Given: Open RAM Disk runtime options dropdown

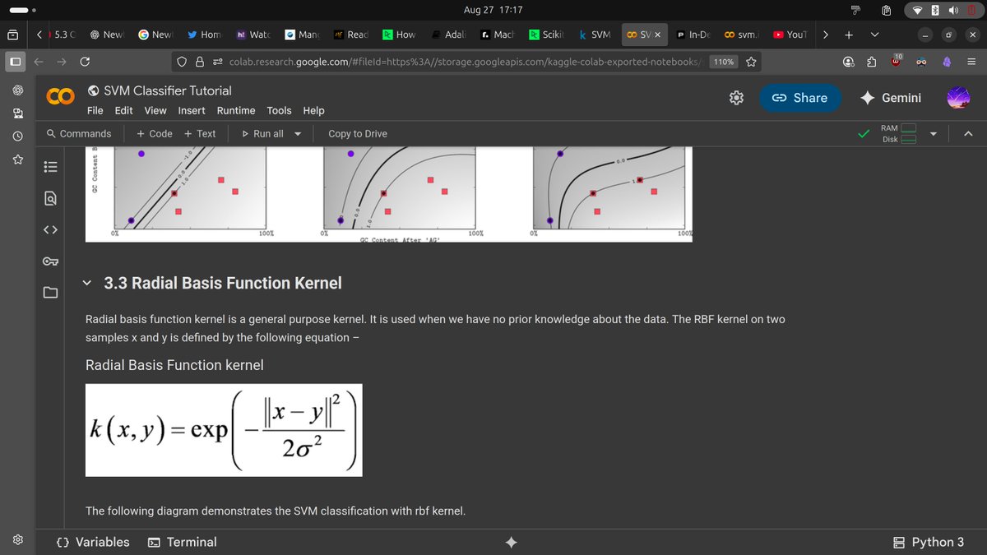Looking at the screenshot, I should point(933,134).
